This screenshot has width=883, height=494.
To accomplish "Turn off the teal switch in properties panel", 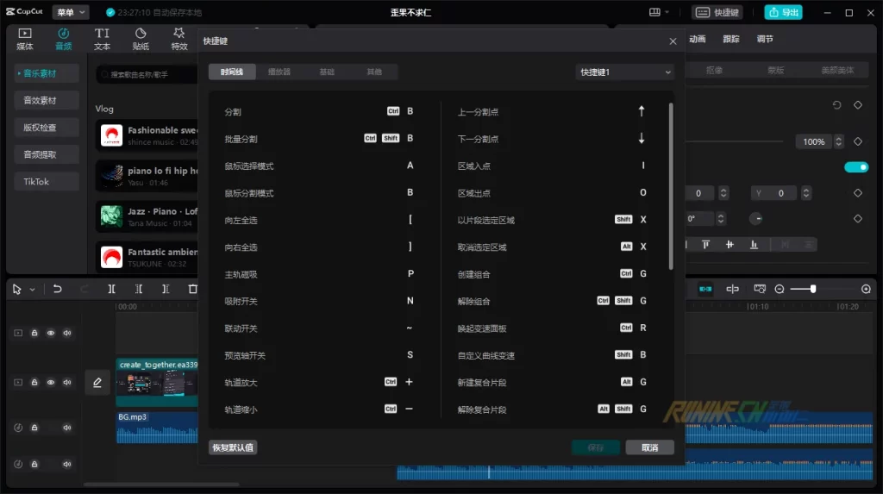I will pos(855,167).
